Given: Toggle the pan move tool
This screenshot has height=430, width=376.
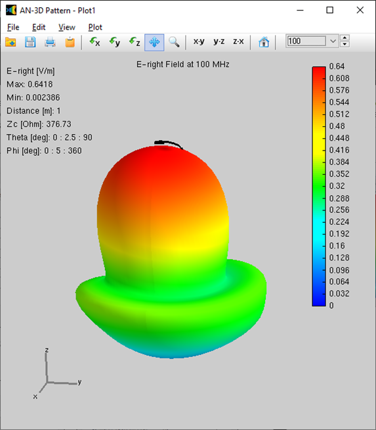Looking at the screenshot, I should pyautogui.click(x=154, y=42).
